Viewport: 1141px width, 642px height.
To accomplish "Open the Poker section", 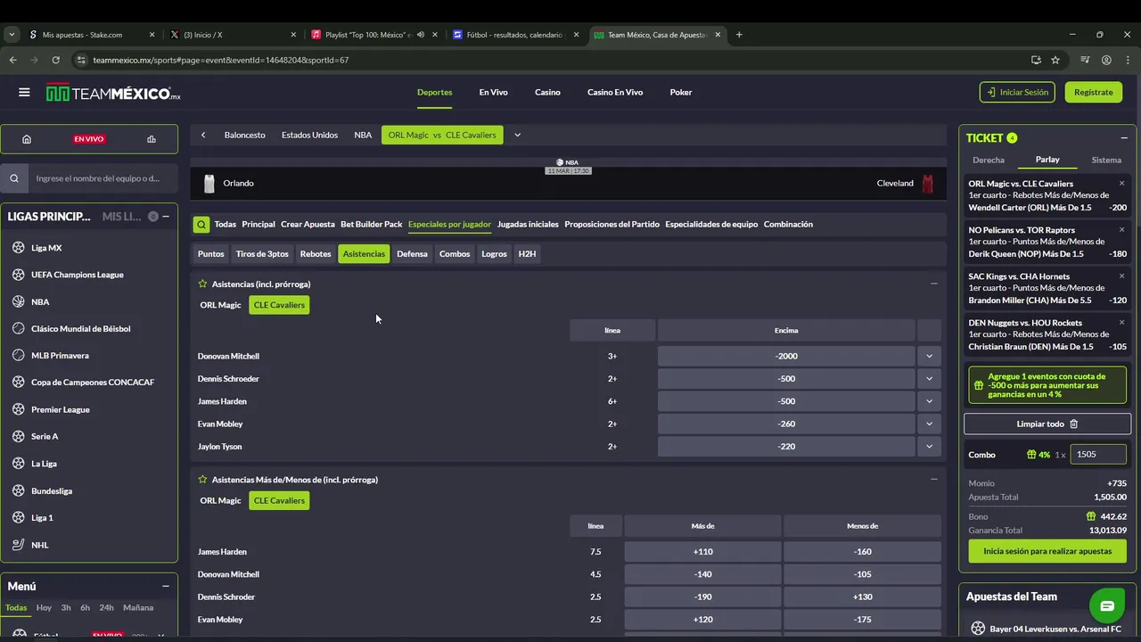I will tap(681, 92).
